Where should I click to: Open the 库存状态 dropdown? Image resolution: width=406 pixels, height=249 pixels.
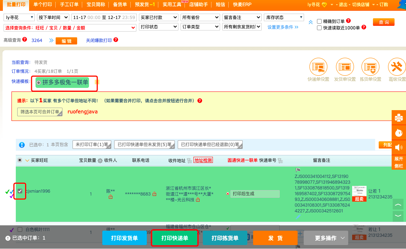point(284,17)
